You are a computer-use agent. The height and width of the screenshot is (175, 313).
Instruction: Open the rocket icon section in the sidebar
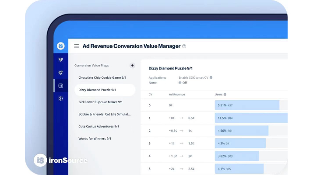(61, 73)
